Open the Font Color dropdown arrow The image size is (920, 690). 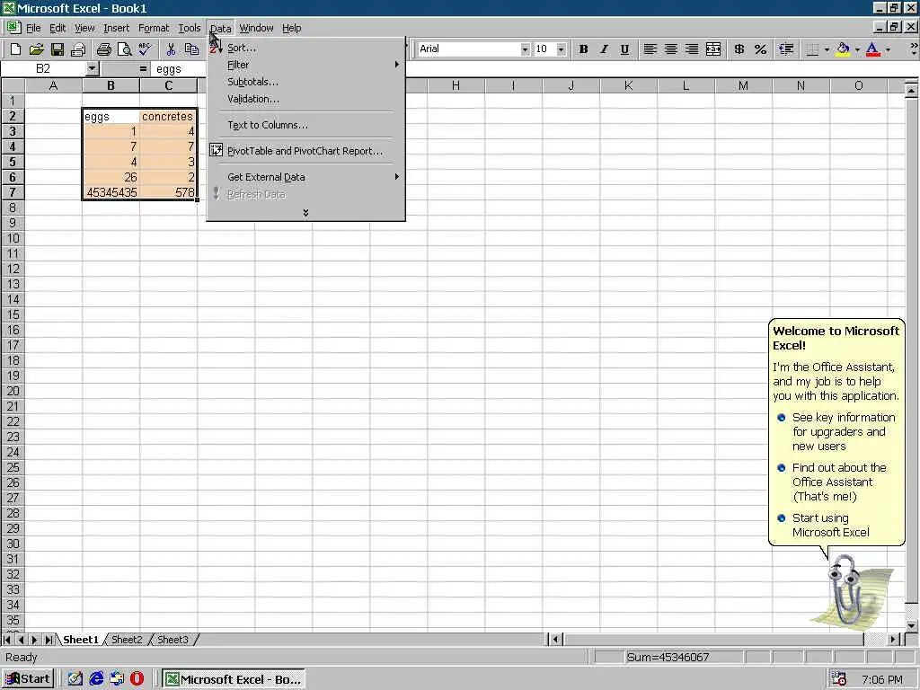[x=888, y=49]
